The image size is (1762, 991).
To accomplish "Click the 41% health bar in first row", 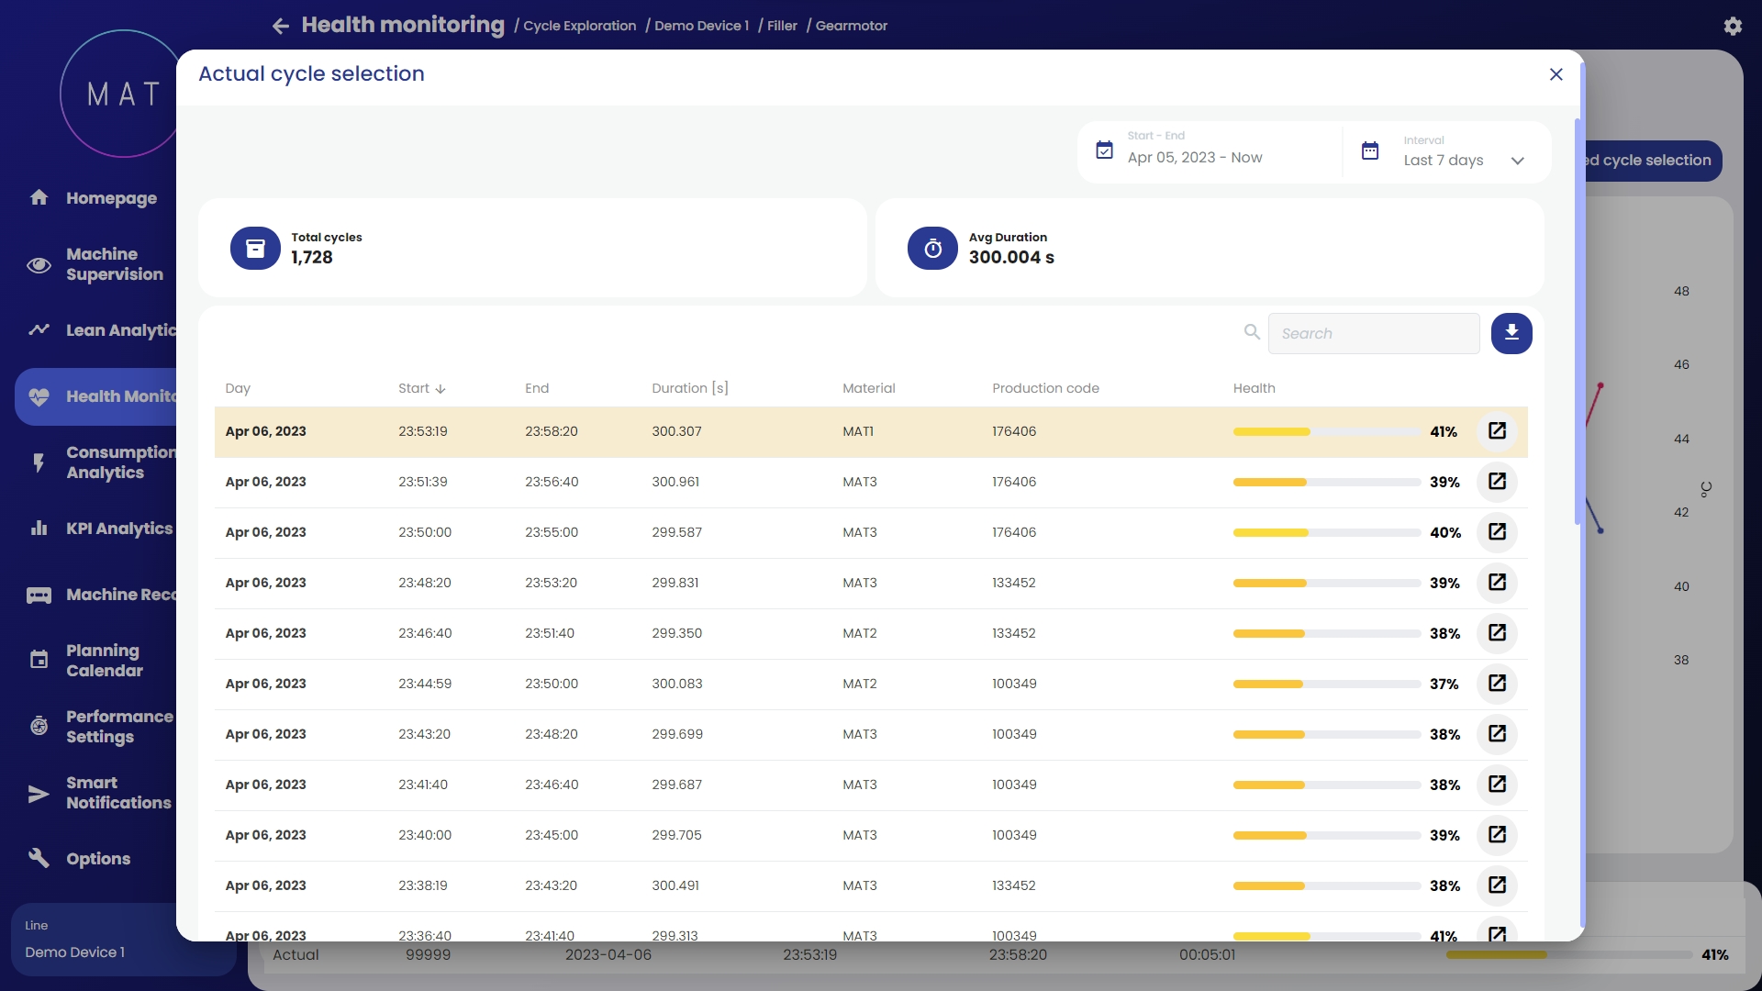I will coord(1325,431).
